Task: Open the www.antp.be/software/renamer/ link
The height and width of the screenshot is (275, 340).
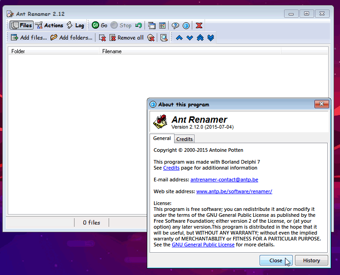Action: click(234, 191)
